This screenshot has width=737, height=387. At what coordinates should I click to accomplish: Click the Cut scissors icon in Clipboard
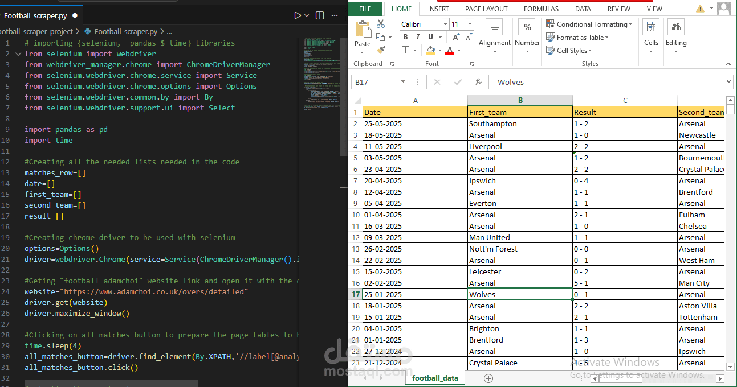coord(381,24)
